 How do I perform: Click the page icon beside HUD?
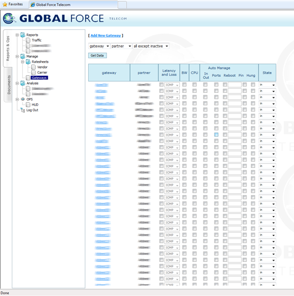tap(28, 105)
